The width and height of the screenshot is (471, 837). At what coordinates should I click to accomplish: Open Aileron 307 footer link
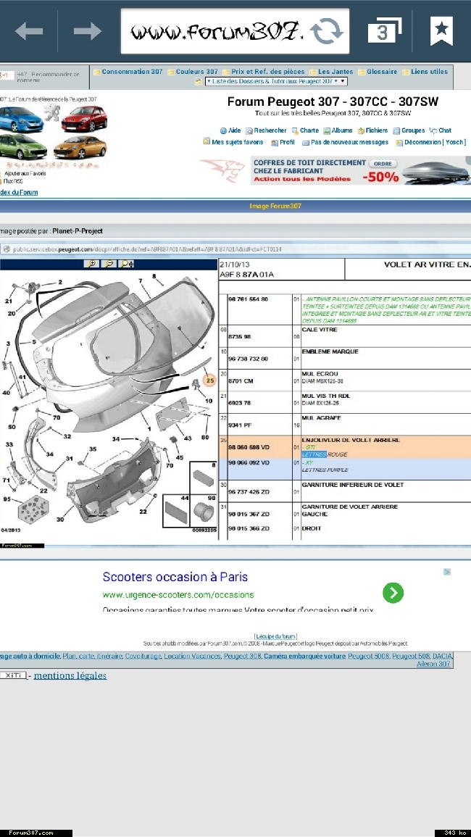(433, 664)
